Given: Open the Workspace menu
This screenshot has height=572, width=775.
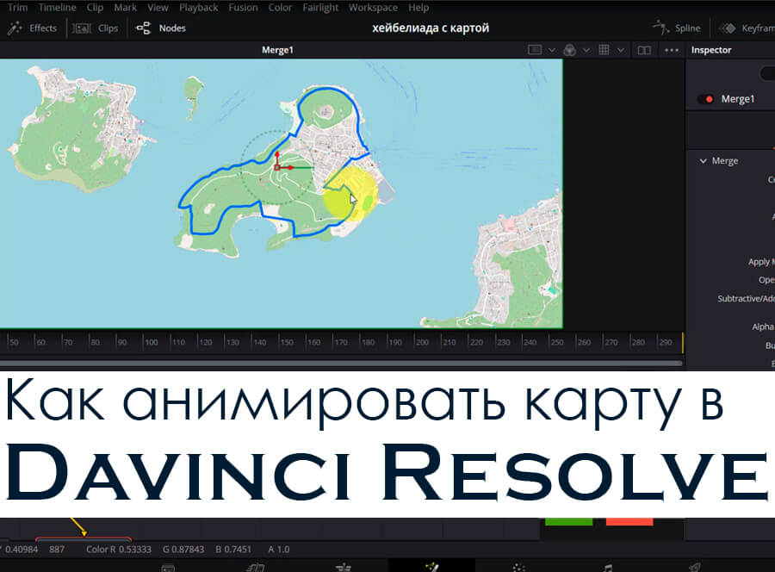Looking at the screenshot, I should pos(373,8).
